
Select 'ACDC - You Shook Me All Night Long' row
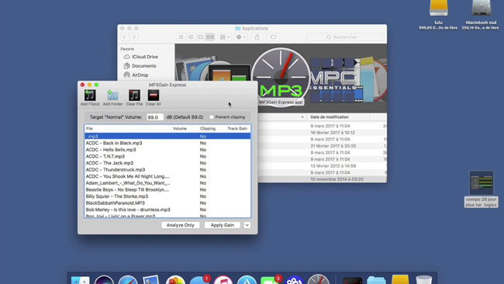167,176
